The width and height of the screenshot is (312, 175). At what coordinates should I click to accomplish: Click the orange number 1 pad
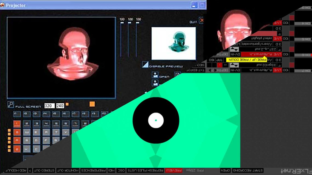[17, 124]
